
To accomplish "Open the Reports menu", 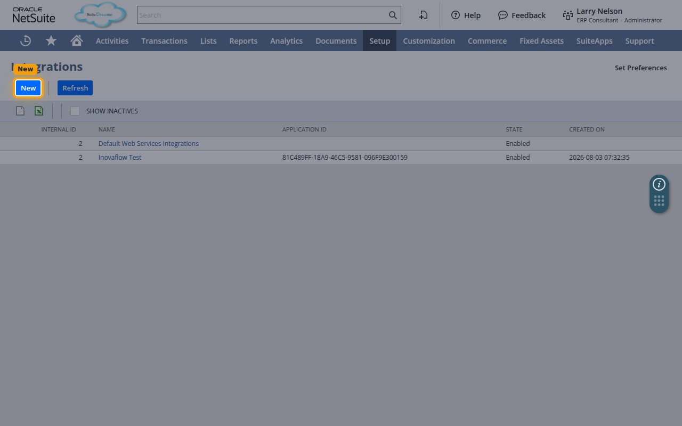I will (x=243, y=40).
